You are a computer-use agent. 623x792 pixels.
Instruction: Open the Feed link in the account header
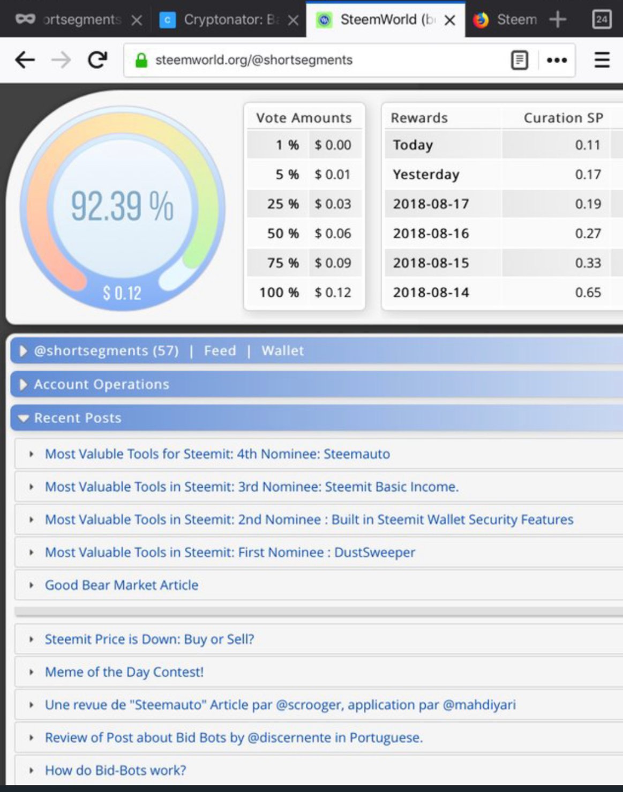point(220,350)
